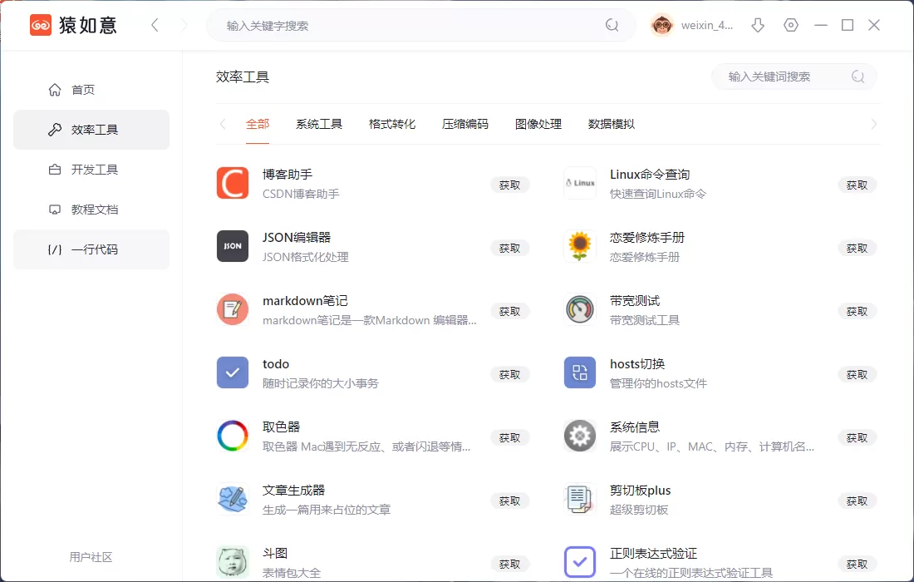Screen dimensions: 914x582
Task: Select the 带宽测试 bandwidth test icon
Action: pyautogui.click(x=579, y=309)
